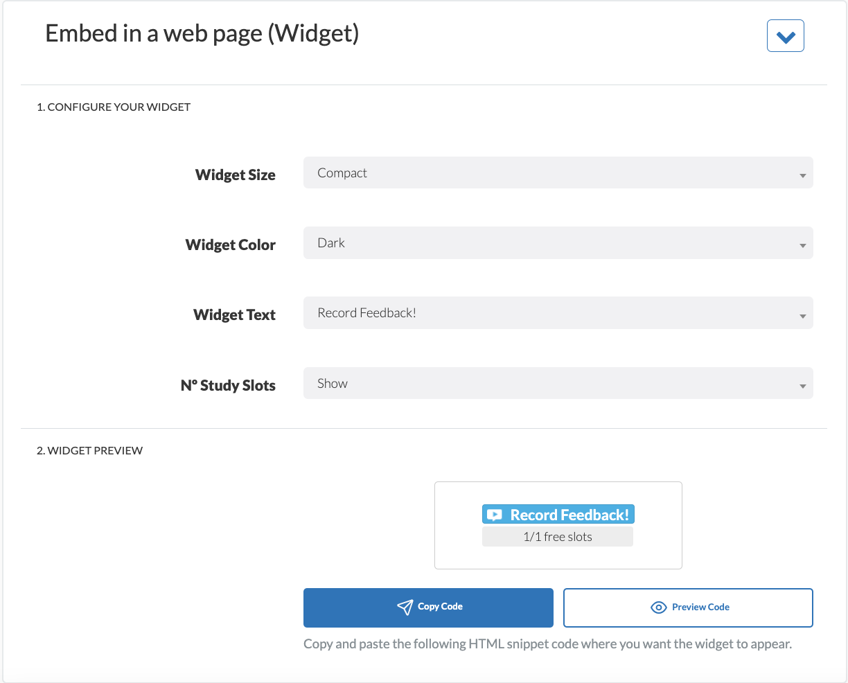Click the Preview Code button
The height and width of the screenshot is (683, 848).
coord(688,607)
